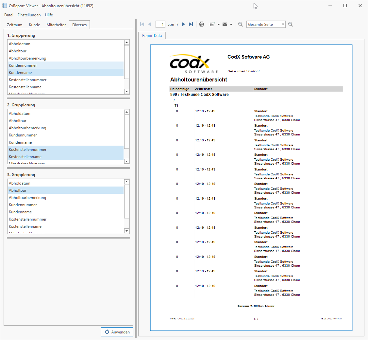Zoom out of the report page
This screenshot has width=368, height=340.
pyautogui.click(x=240, y=24)
